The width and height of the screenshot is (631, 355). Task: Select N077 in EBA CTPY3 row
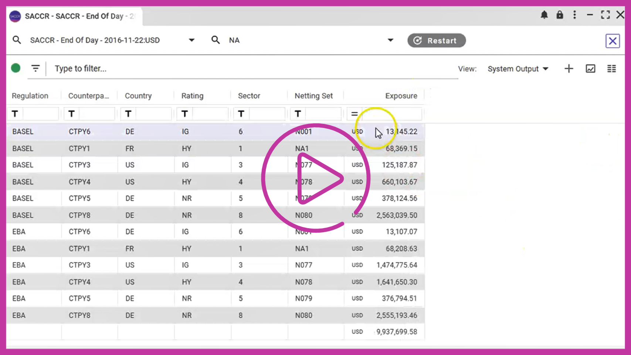pyautogui.click(x=303, y=265)
